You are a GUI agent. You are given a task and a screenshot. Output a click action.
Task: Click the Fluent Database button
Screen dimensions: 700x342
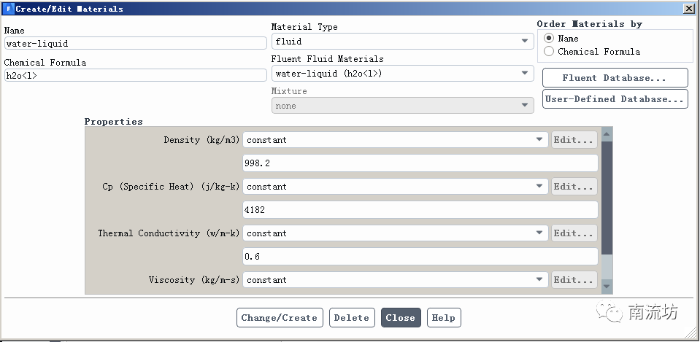click(615, 78)
